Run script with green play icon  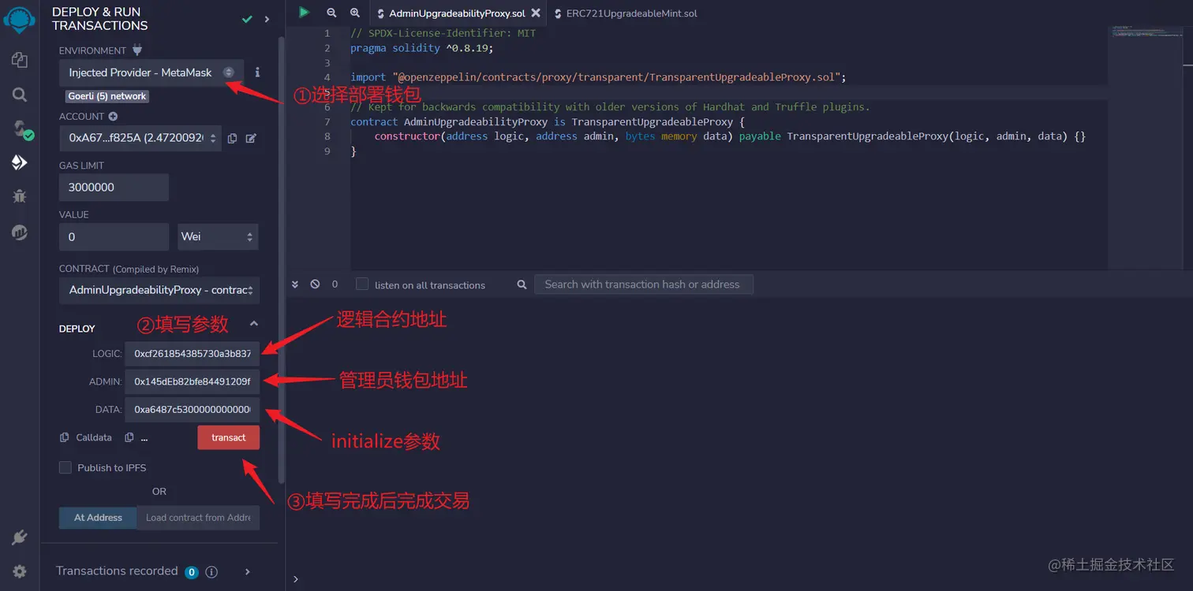click(304, 13)
